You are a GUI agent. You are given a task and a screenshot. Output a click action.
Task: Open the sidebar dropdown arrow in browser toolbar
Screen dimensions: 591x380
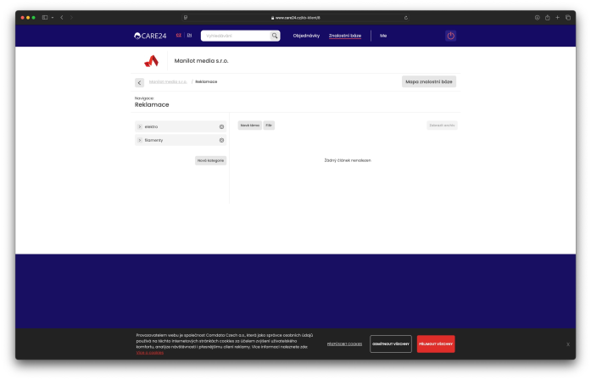click(53, 17)
